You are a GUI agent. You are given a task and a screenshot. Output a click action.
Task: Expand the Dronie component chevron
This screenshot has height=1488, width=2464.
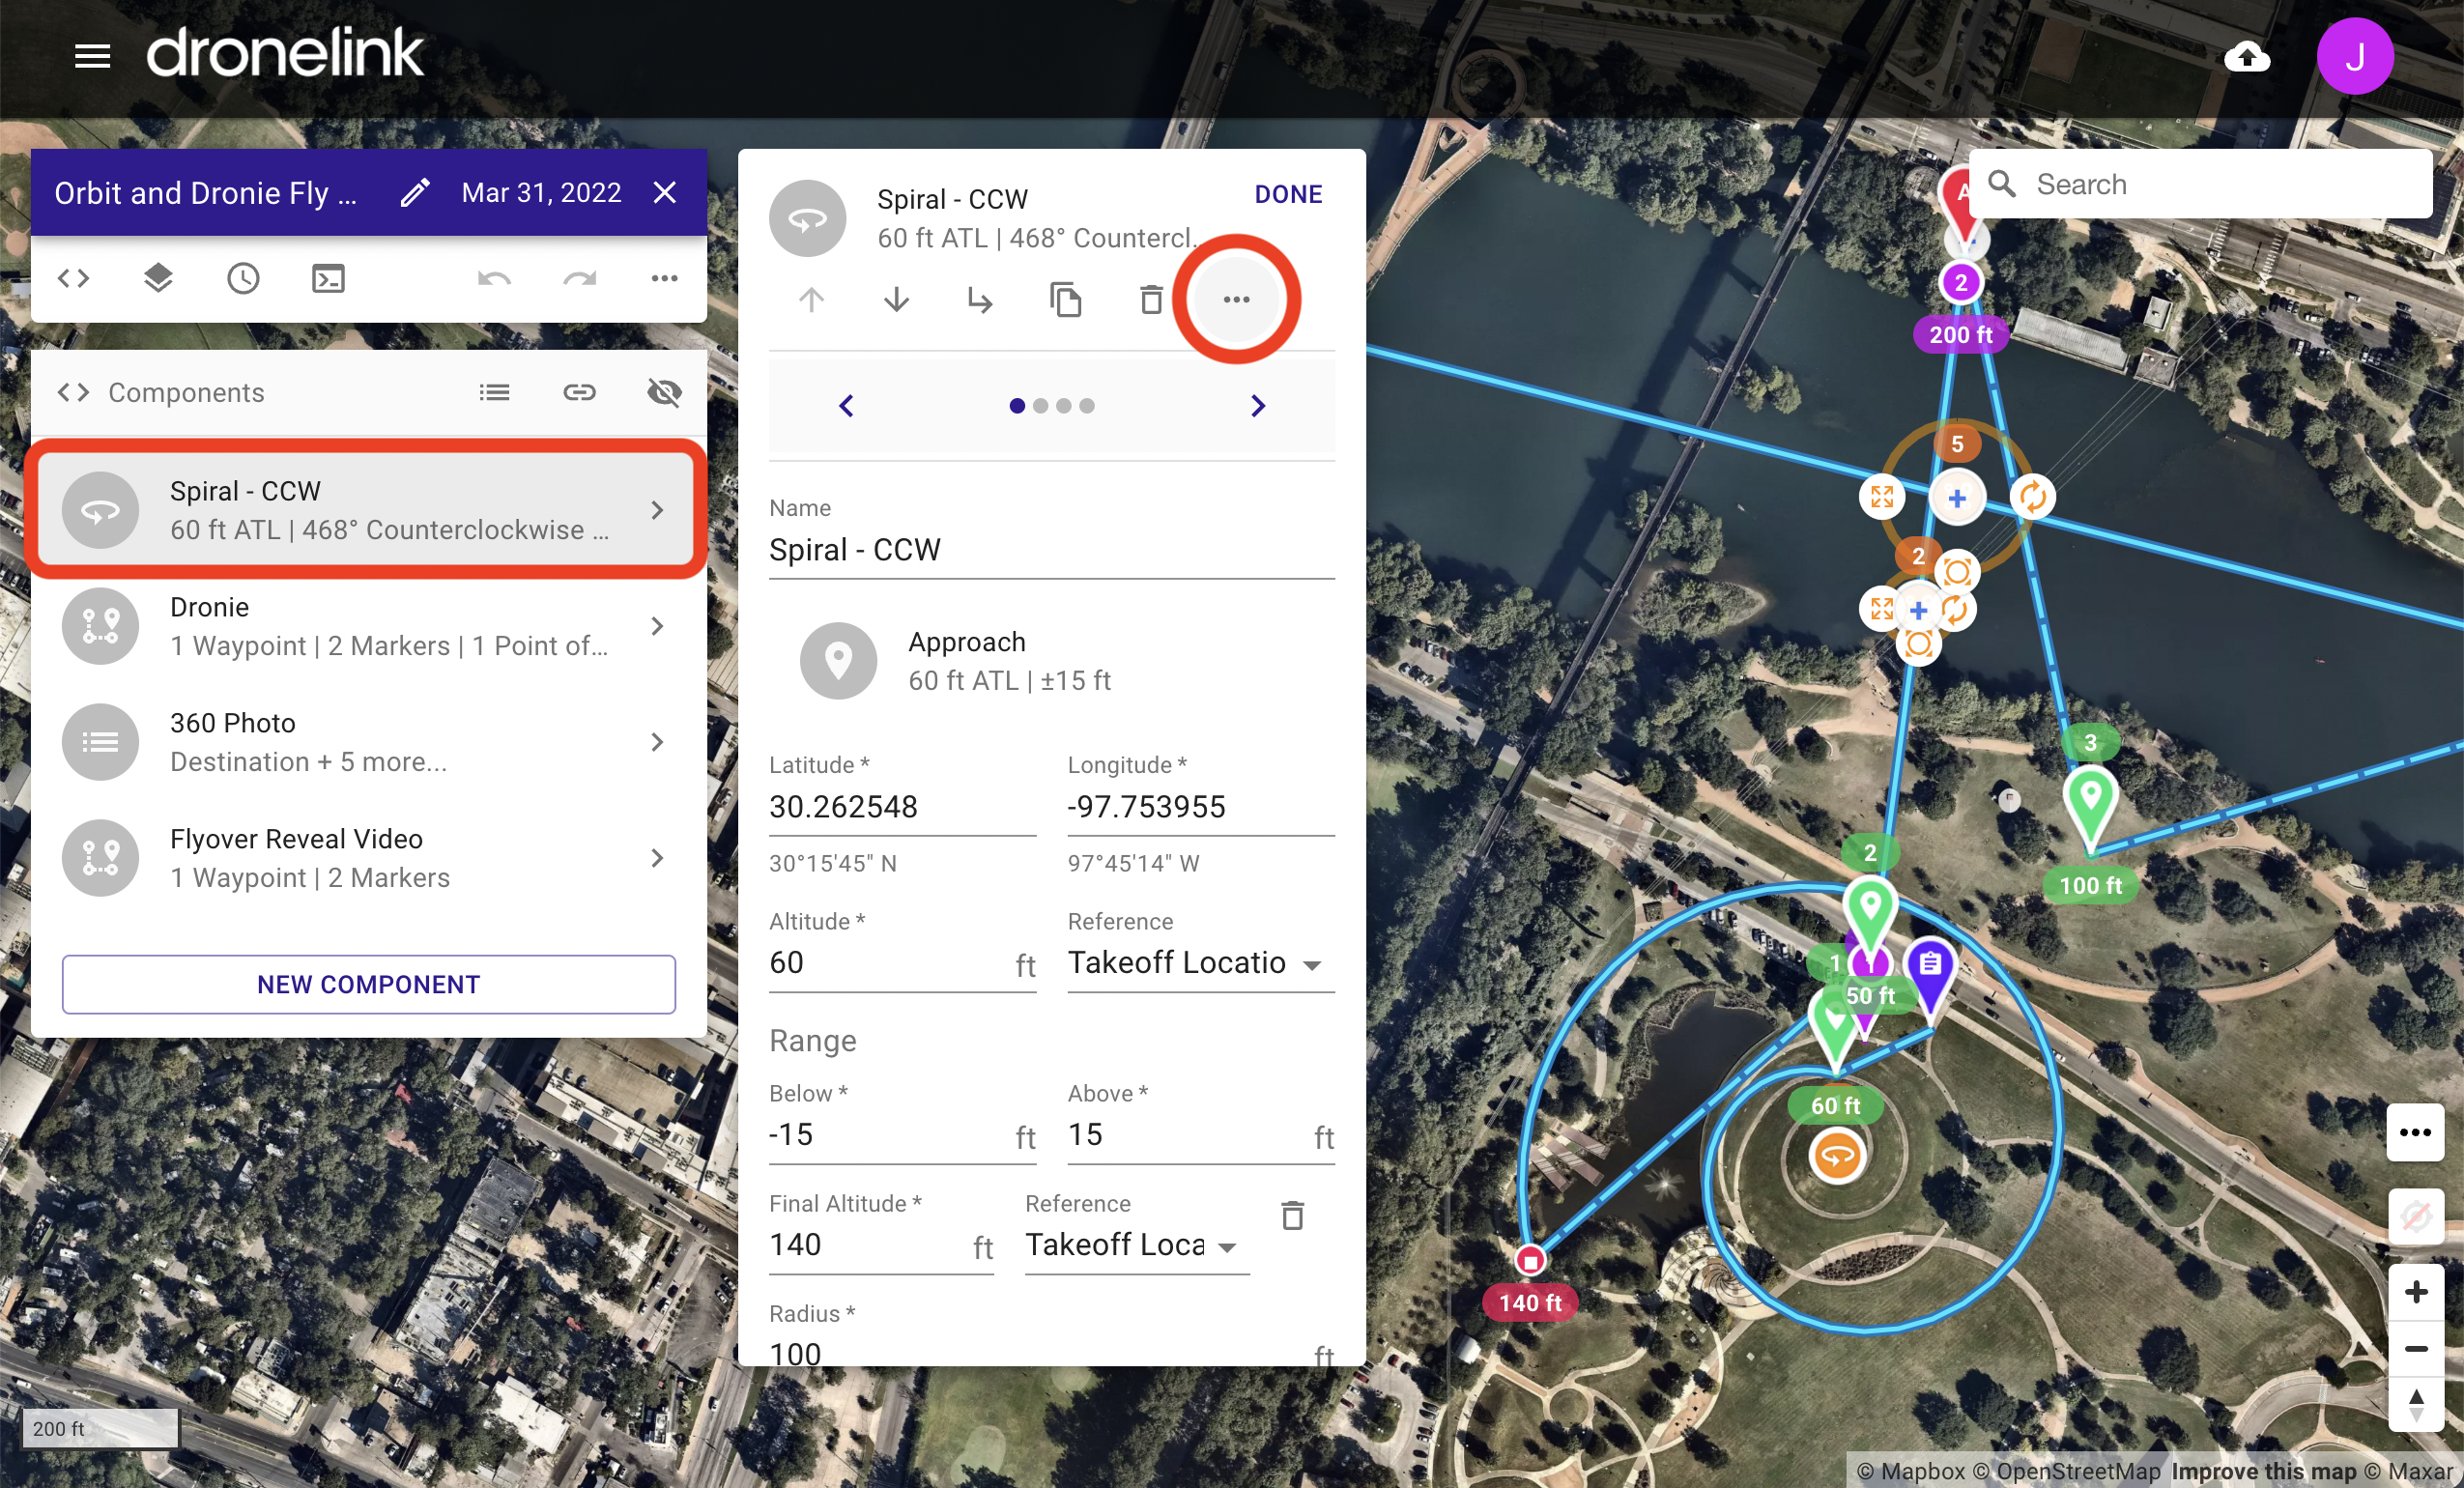[657, 626]
